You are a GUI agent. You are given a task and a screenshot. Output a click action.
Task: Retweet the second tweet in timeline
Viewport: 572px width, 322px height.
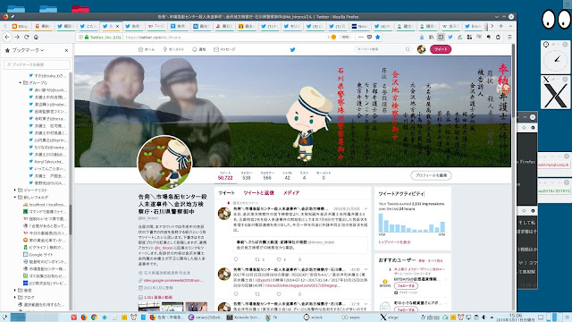click(x=257, y=294)
